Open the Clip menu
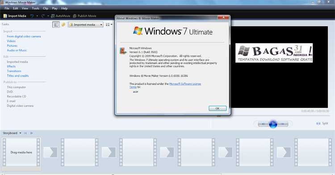 (x=46, y=8)
